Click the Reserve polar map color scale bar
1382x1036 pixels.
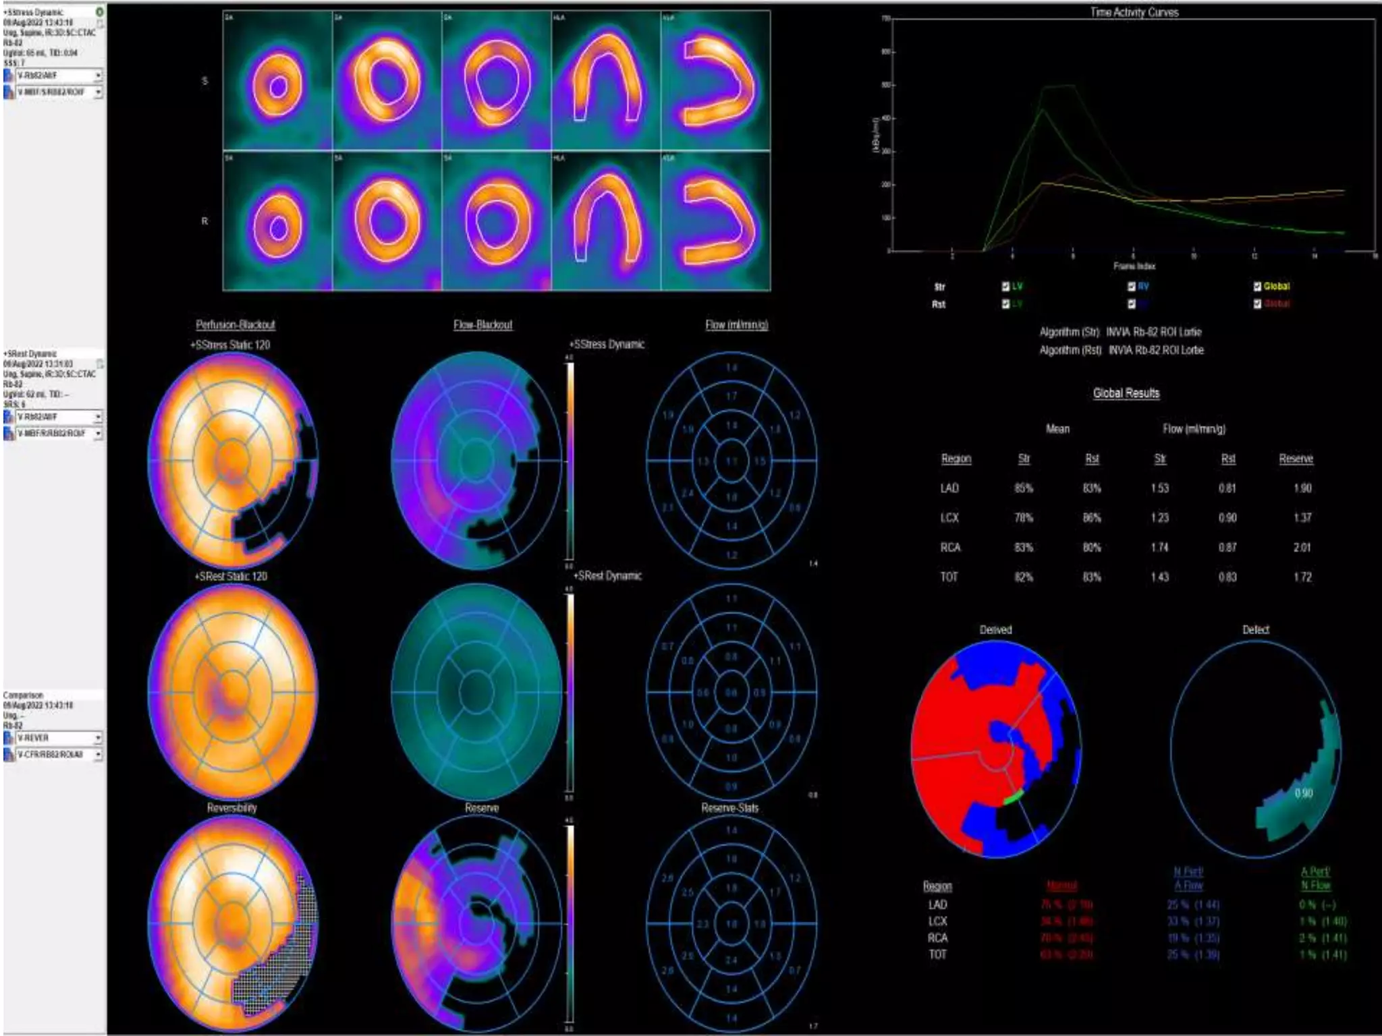[x=570, y=924]
